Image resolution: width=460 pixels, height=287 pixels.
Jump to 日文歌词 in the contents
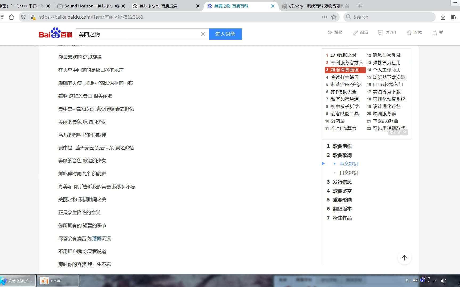point(349,173)
